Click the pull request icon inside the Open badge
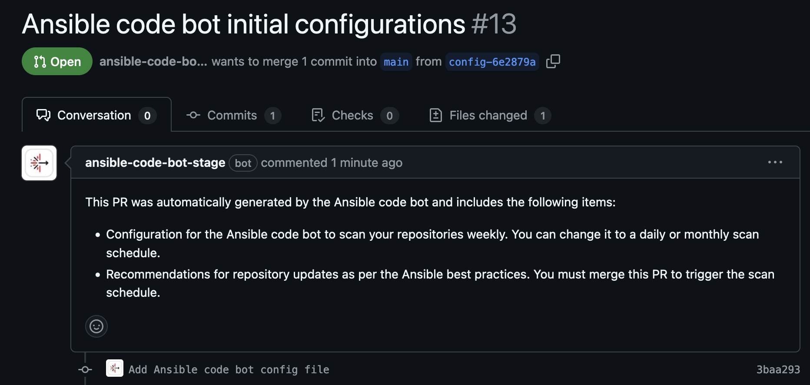This screenshot has height=385, width=810. point(39,61)
